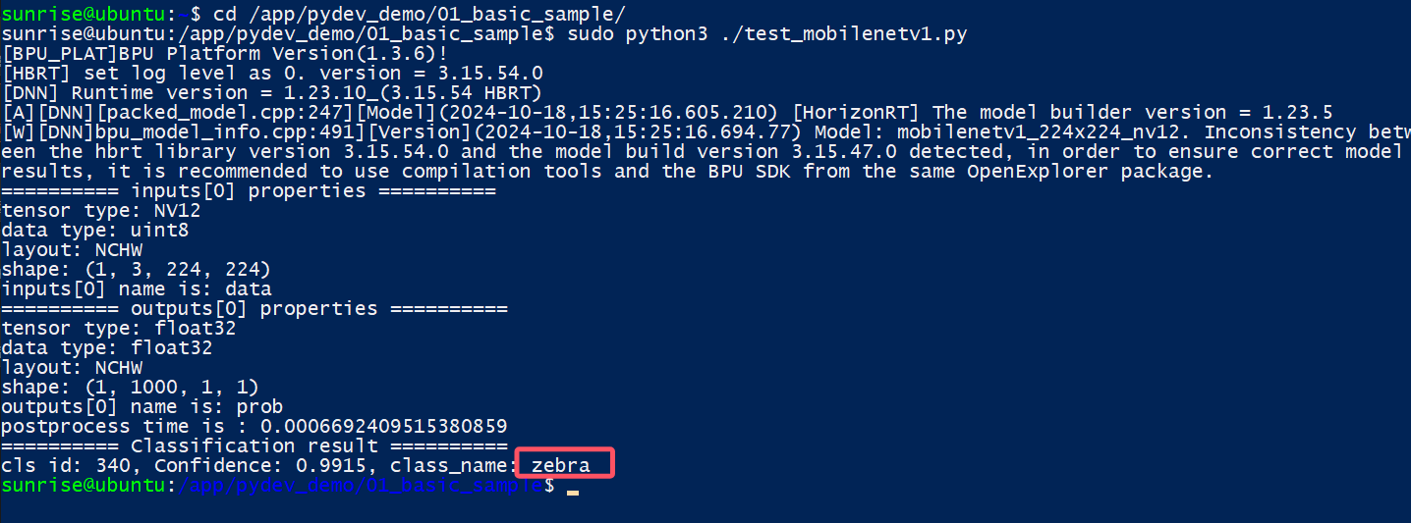Click the inputs[0] name is: data line

point(137,288)
